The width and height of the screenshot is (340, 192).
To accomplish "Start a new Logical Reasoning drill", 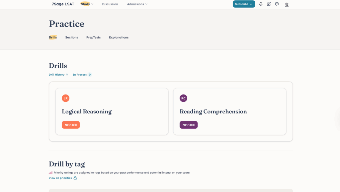I will click(71, 125).
